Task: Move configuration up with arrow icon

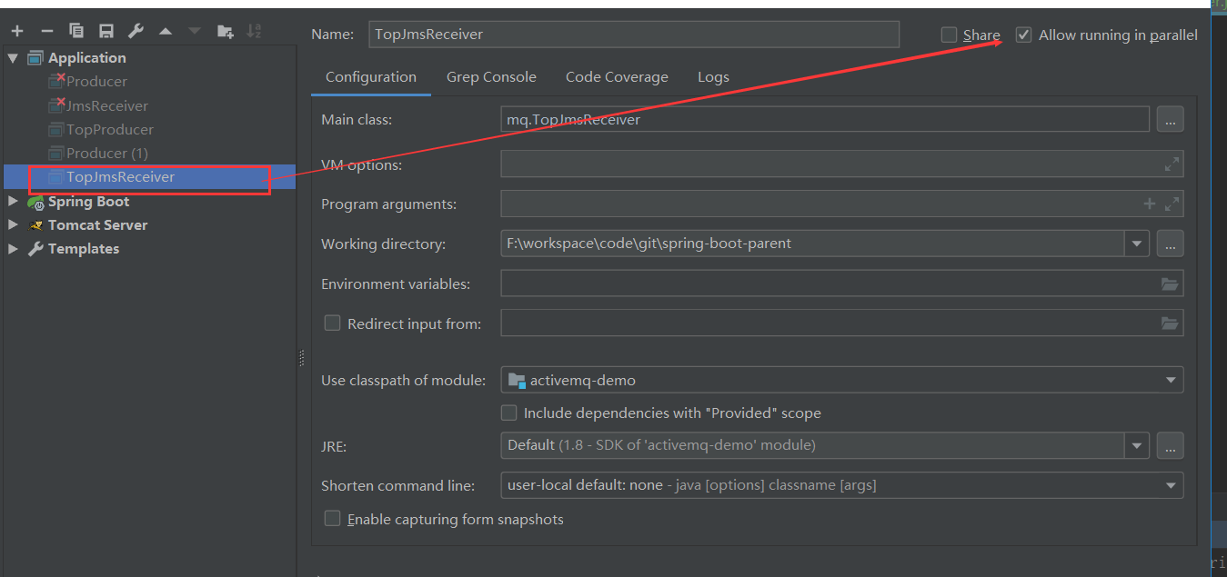Action: point(165,31)
